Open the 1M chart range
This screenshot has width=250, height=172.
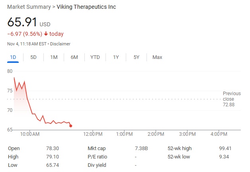(54, 57)
